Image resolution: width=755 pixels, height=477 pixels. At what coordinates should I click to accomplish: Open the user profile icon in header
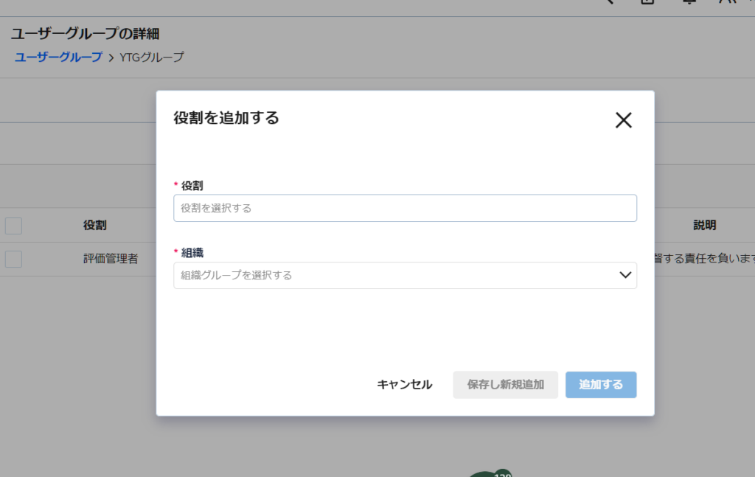[728, 2]
